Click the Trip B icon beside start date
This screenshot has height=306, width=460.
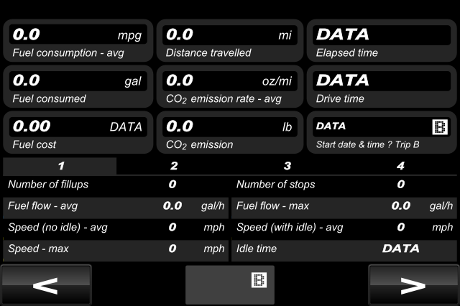pos(440,127)
